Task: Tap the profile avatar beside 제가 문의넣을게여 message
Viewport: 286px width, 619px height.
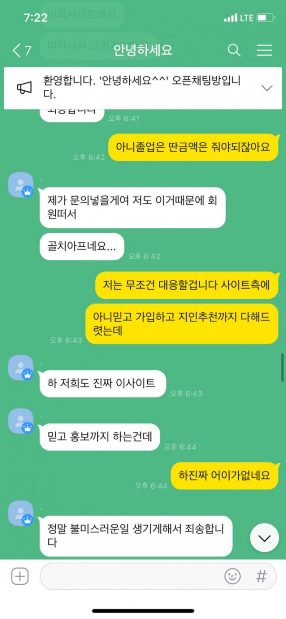Action: click(20, 184)
